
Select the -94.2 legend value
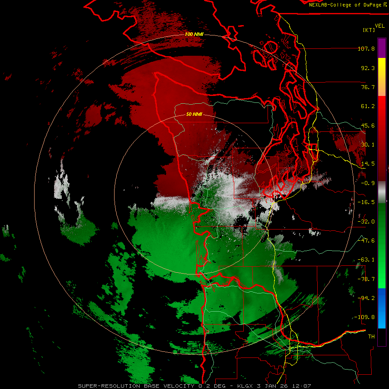coord(366,298)
